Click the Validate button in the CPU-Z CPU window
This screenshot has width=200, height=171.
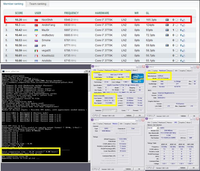point(129,115)
